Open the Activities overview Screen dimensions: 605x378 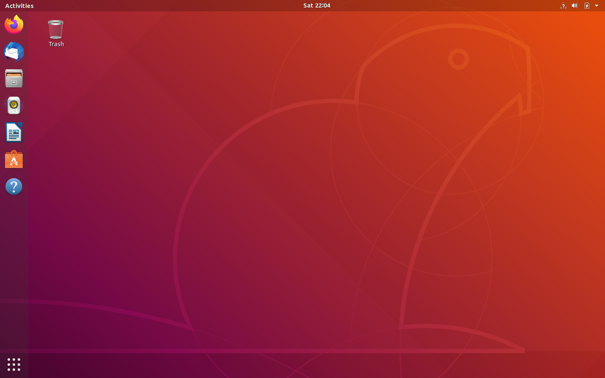[x=19, y=5]
